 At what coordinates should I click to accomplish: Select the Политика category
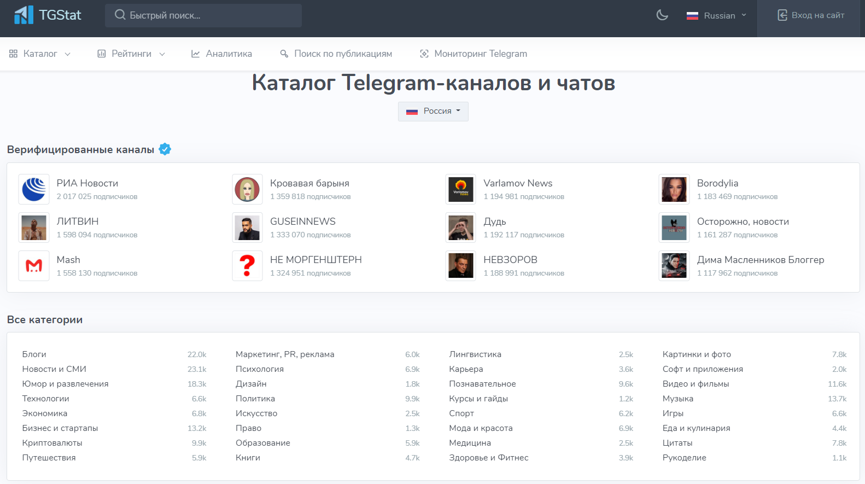coord(255,399)
